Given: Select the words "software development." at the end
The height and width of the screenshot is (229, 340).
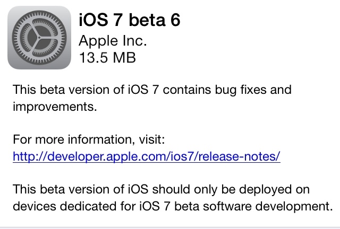Looking at the screenshot, I should (x=274, y=206).
